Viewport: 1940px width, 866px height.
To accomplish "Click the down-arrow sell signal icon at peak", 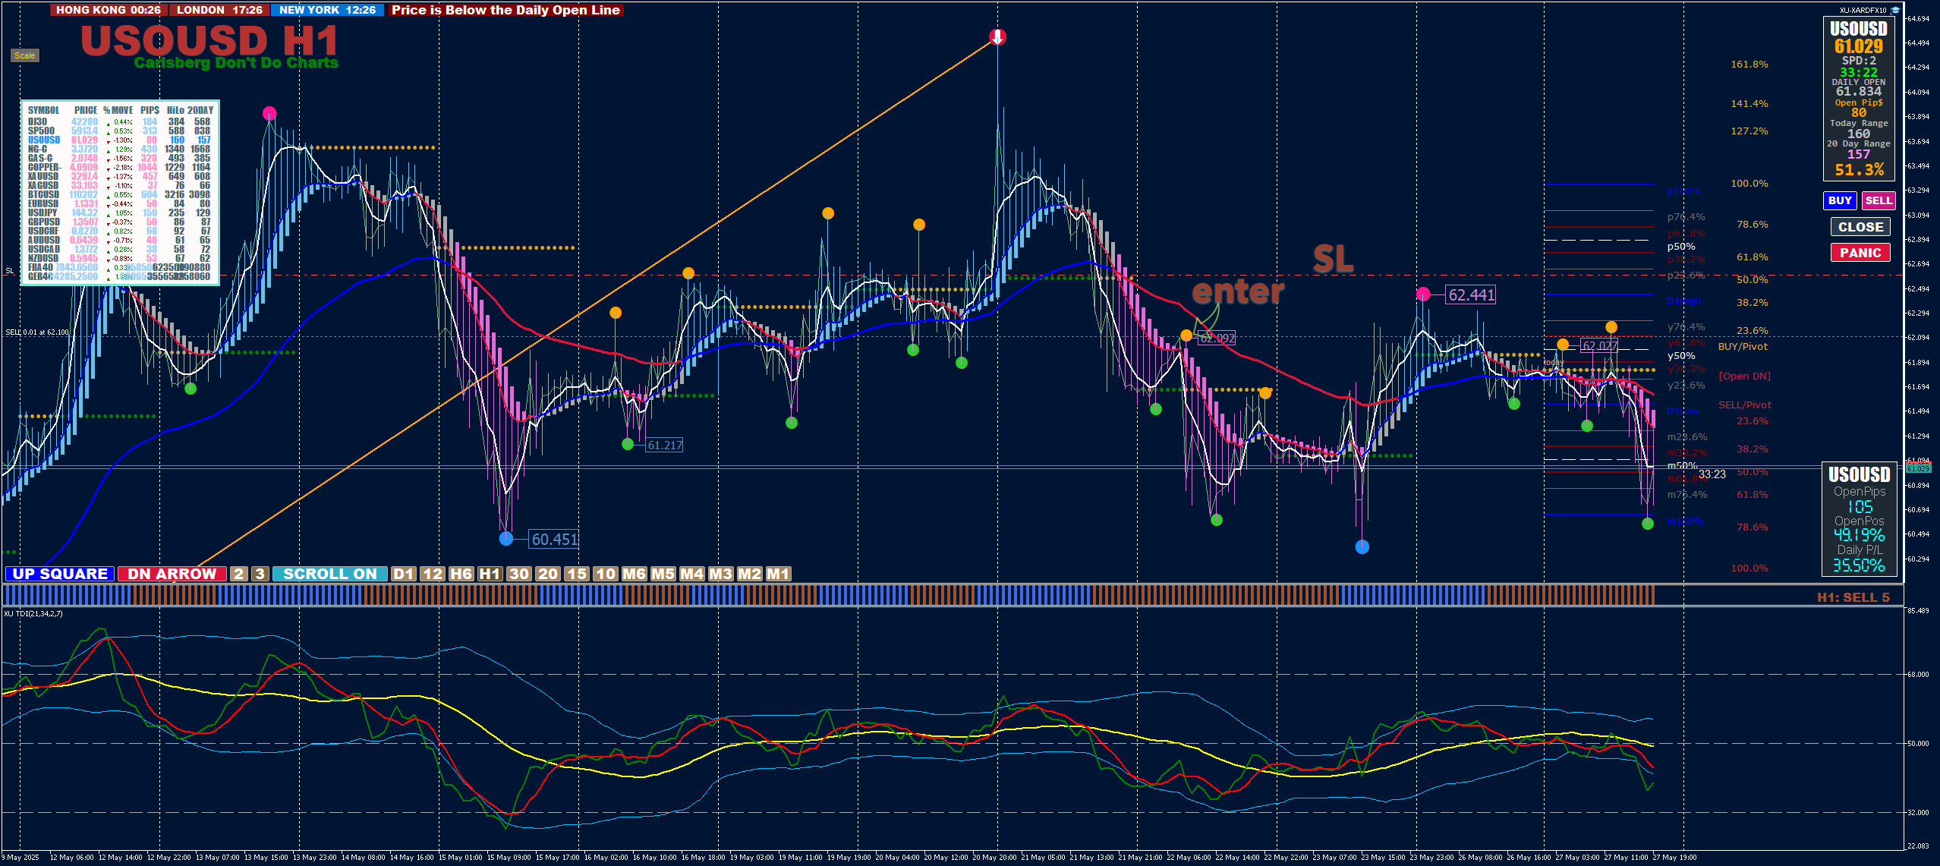I will [997, 37].
